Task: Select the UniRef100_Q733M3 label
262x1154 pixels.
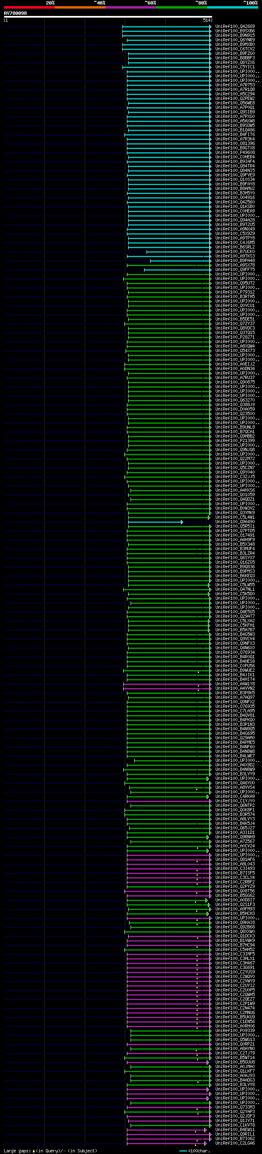Action: coord(235,1107)
